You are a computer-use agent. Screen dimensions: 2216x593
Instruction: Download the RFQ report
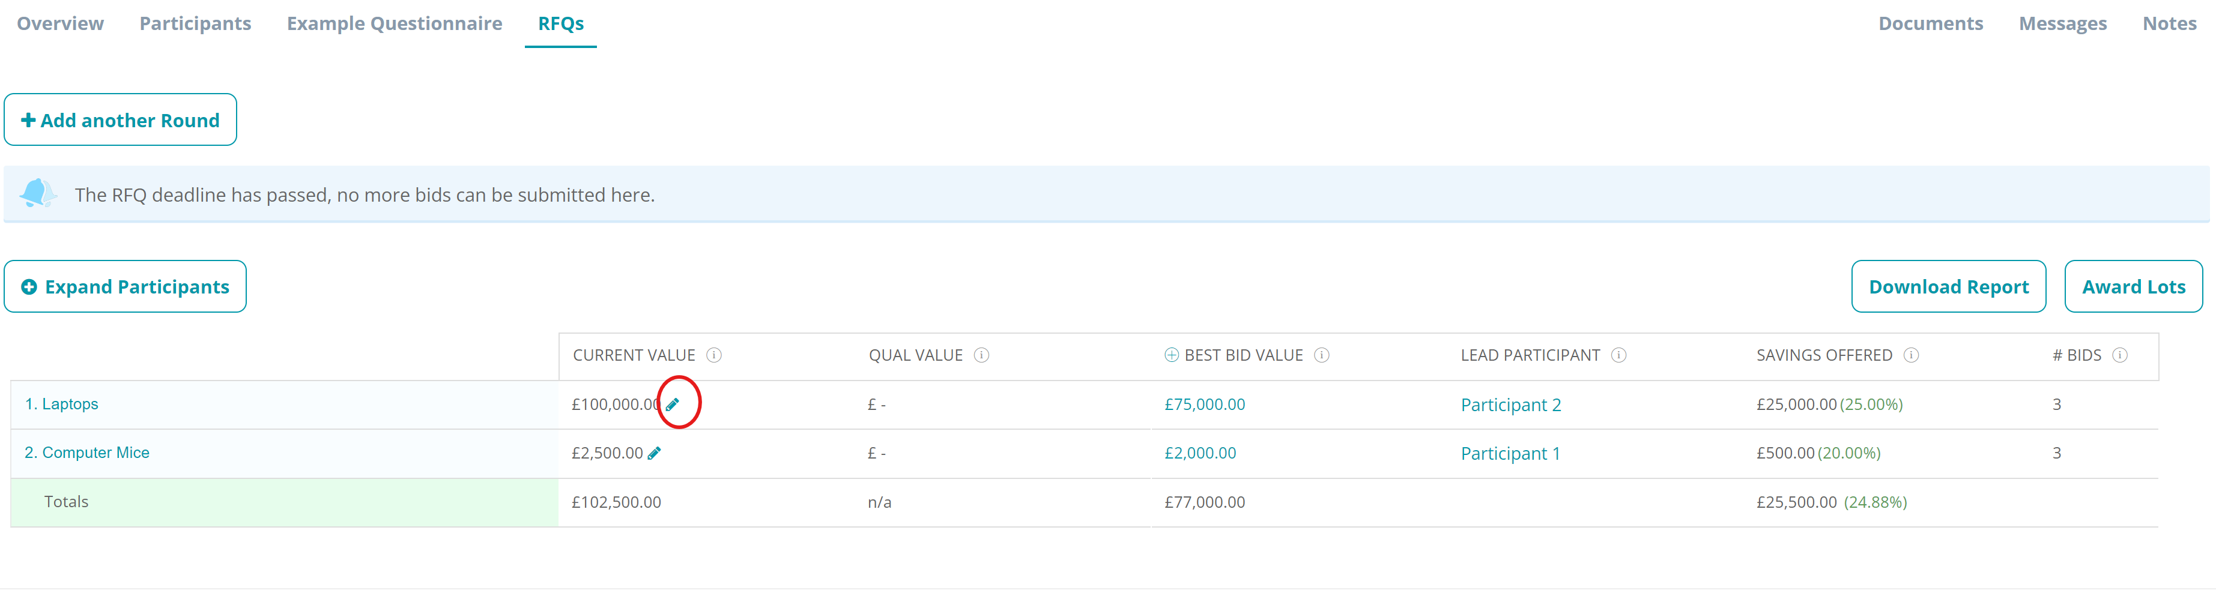coord(1949,286)
